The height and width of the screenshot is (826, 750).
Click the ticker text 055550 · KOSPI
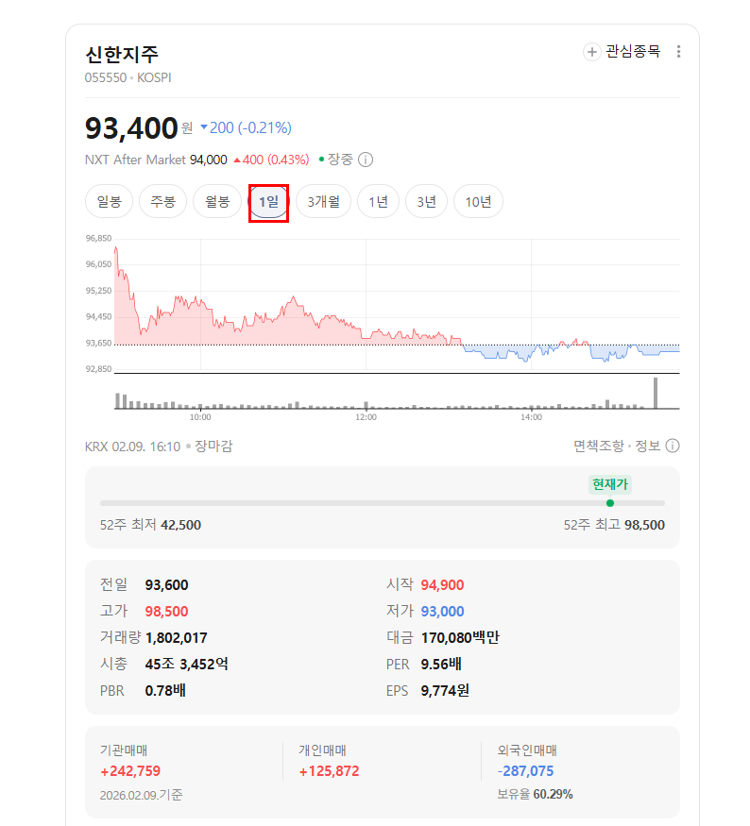128,78
